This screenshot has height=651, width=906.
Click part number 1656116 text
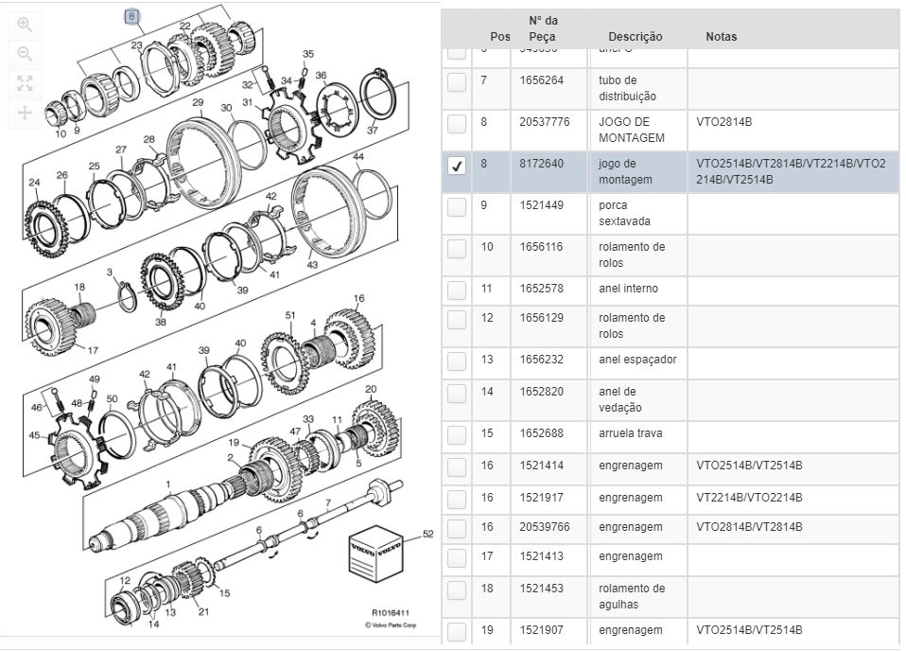point(541,247)
